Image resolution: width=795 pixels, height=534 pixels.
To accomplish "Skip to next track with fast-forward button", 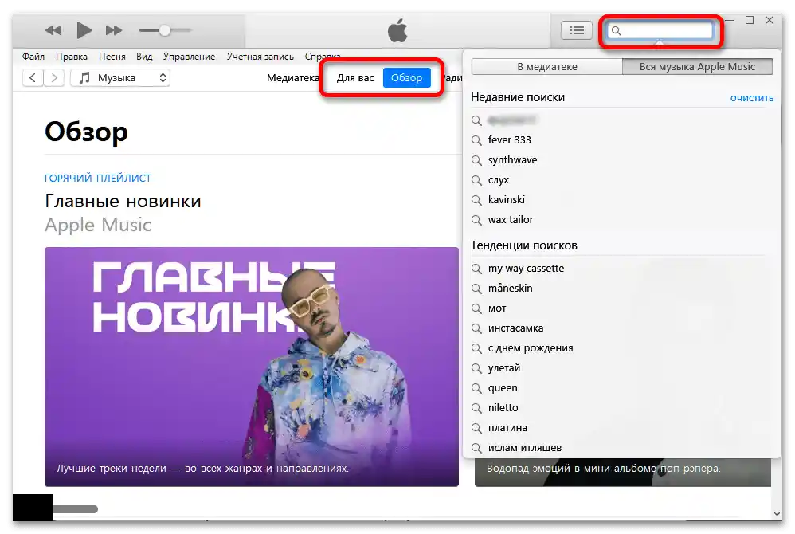I will (114, 30).
